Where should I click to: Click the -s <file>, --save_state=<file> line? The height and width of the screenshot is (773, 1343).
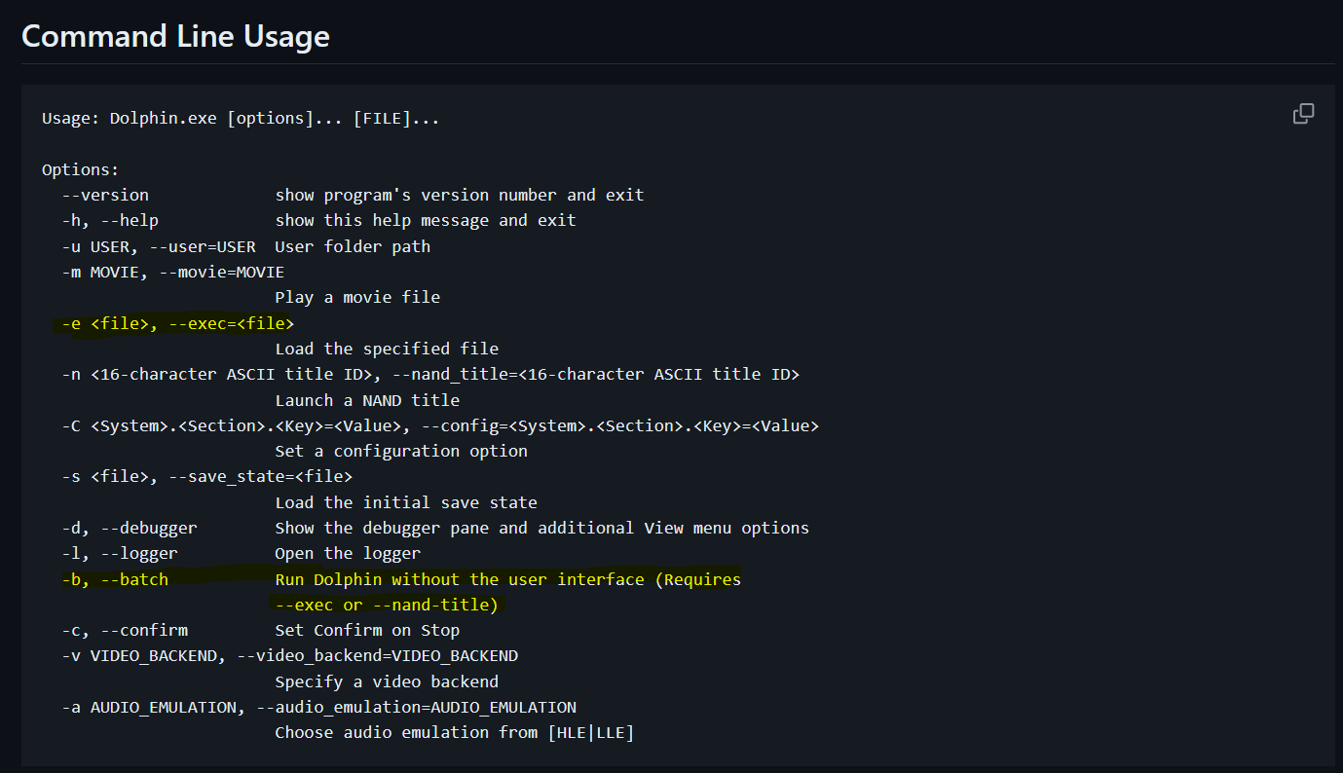[206, 476]
